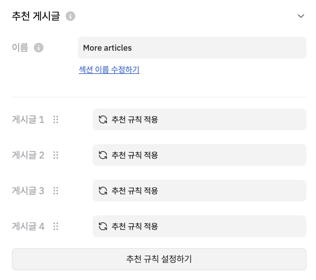Click the 게시글 1 row label

[x=28, y=119]
